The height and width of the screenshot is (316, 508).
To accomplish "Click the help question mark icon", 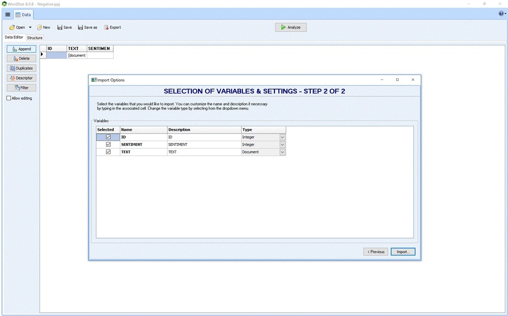I will point(501,14).
